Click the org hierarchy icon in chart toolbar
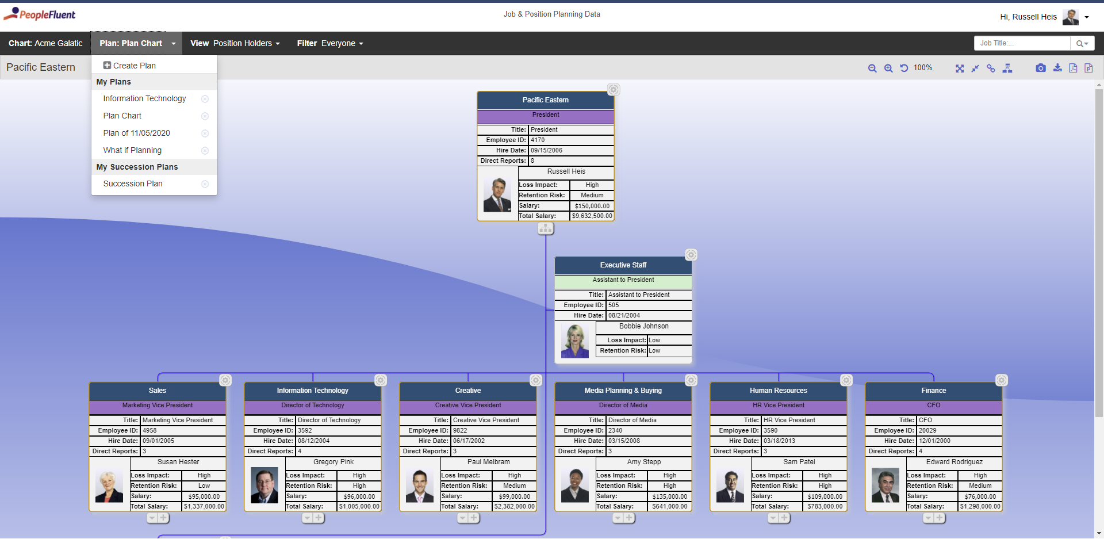Screen dimensions: 1104x539 [x=1007, y=68]
